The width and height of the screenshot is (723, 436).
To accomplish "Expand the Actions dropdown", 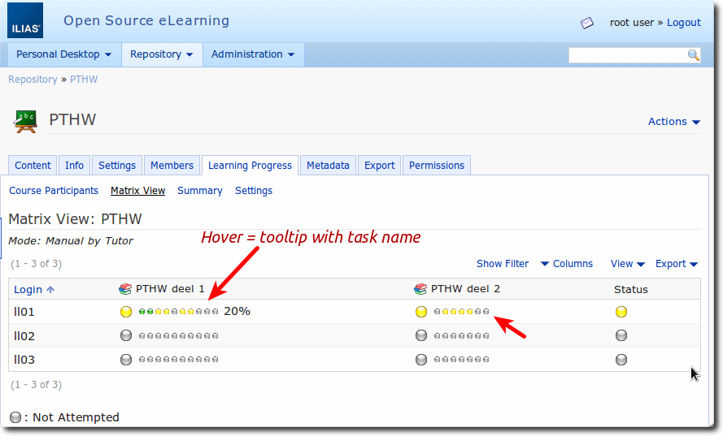I will pyautogui.click(x=674, y=122).
